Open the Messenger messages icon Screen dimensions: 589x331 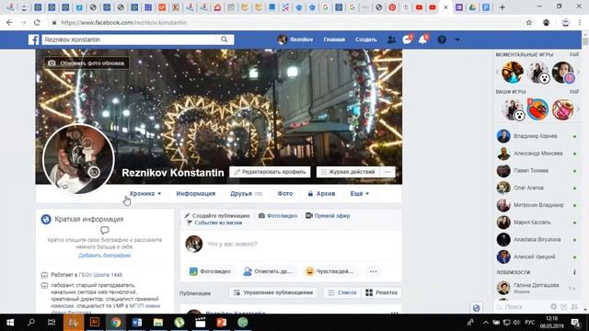(x=407, y=40)
